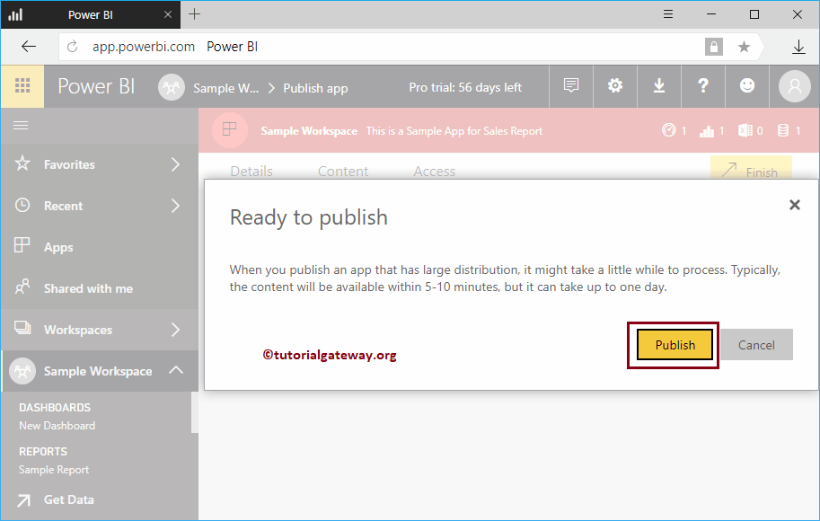Screen dimensions: 820x521
Task: Open the user profile avatar
Action: point(794,86)
